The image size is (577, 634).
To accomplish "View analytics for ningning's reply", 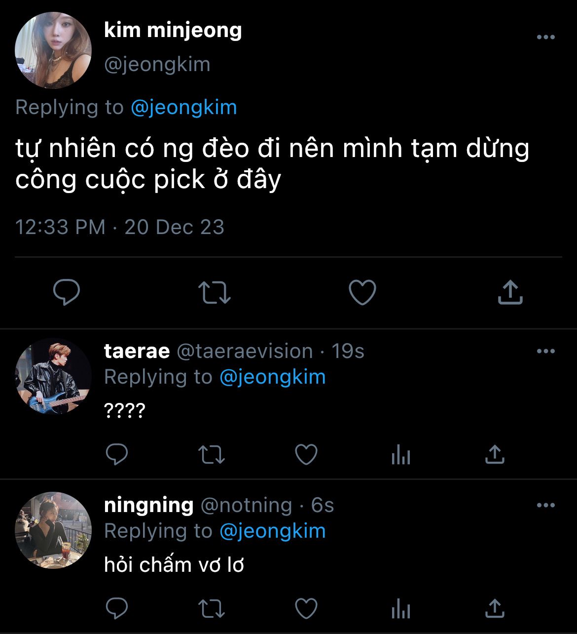I will tap(400, 608).
